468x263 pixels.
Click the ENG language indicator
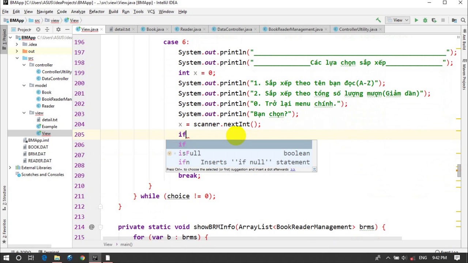point(423,258)
